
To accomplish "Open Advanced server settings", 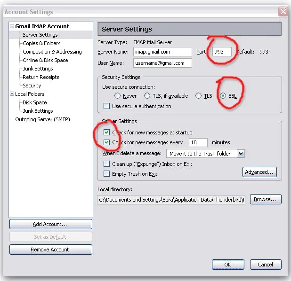I will 259,172.
